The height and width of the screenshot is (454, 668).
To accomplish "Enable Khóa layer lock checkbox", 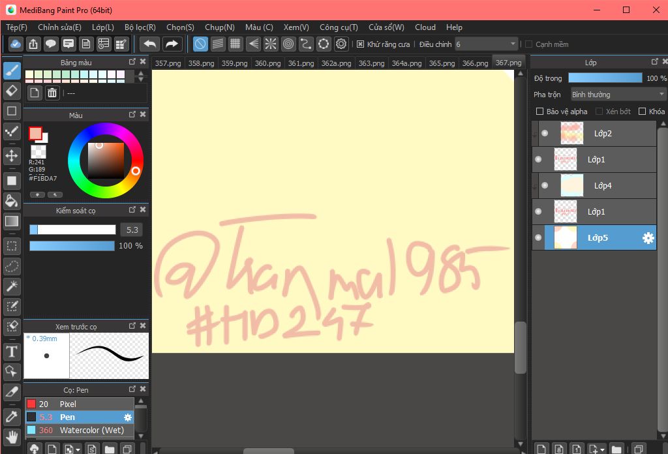I will pyautogui.click(x=642, y=111).
